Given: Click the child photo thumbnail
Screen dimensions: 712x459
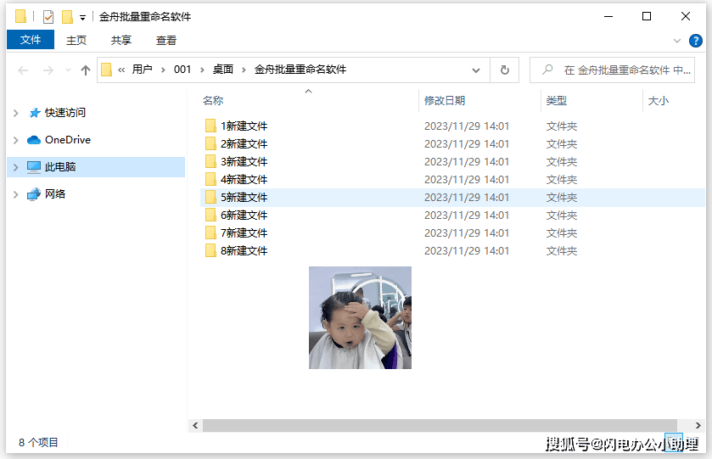Looking at the screenshot, I should (x=360, y=318).
